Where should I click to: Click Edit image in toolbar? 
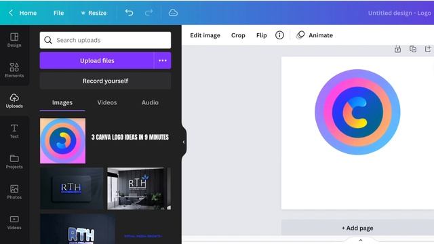click(205, 35)
